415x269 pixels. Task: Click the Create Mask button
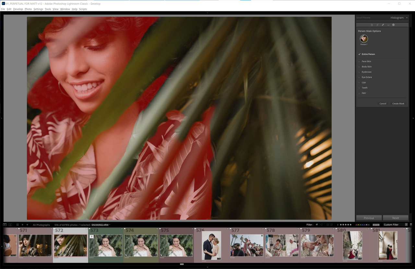[398, 103]
